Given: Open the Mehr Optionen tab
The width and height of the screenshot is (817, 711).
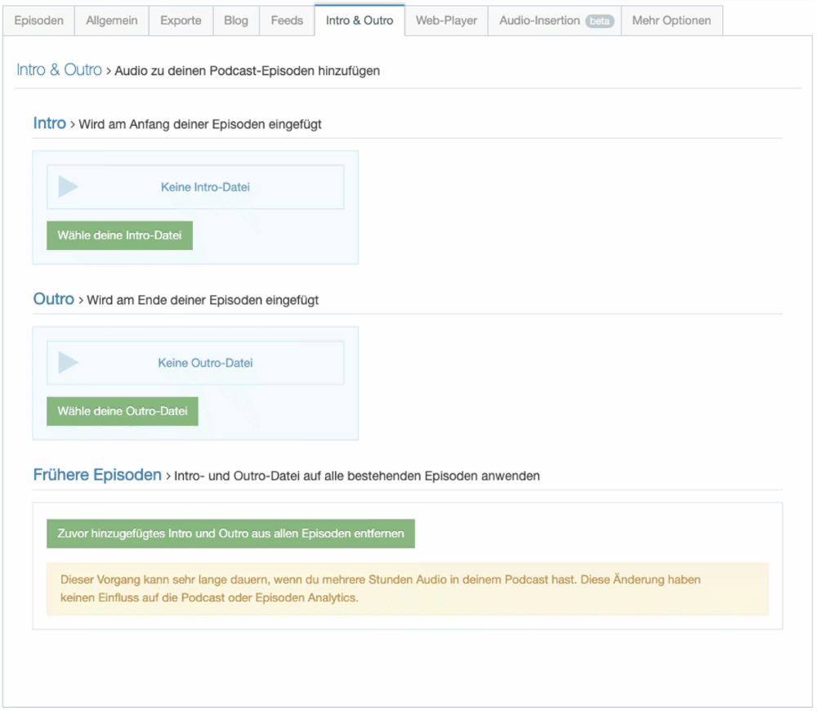Looking at the screenshot, I should (672, 21).
